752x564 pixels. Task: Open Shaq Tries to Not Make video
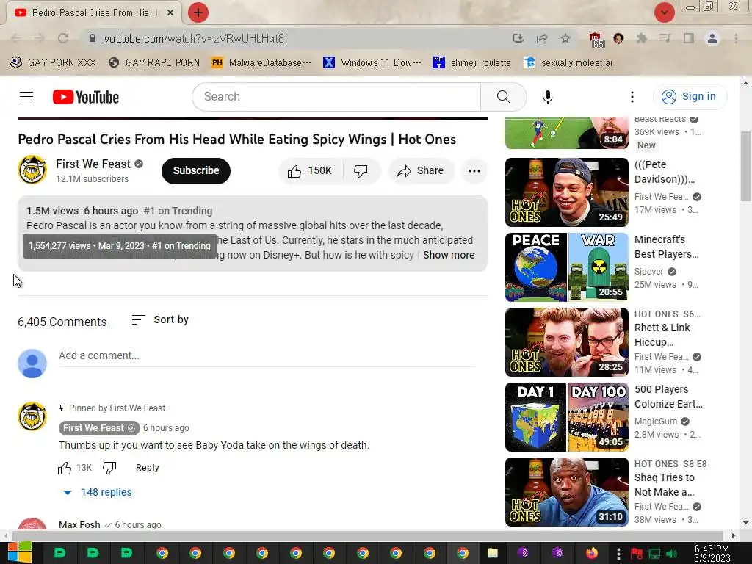point(566,491)
